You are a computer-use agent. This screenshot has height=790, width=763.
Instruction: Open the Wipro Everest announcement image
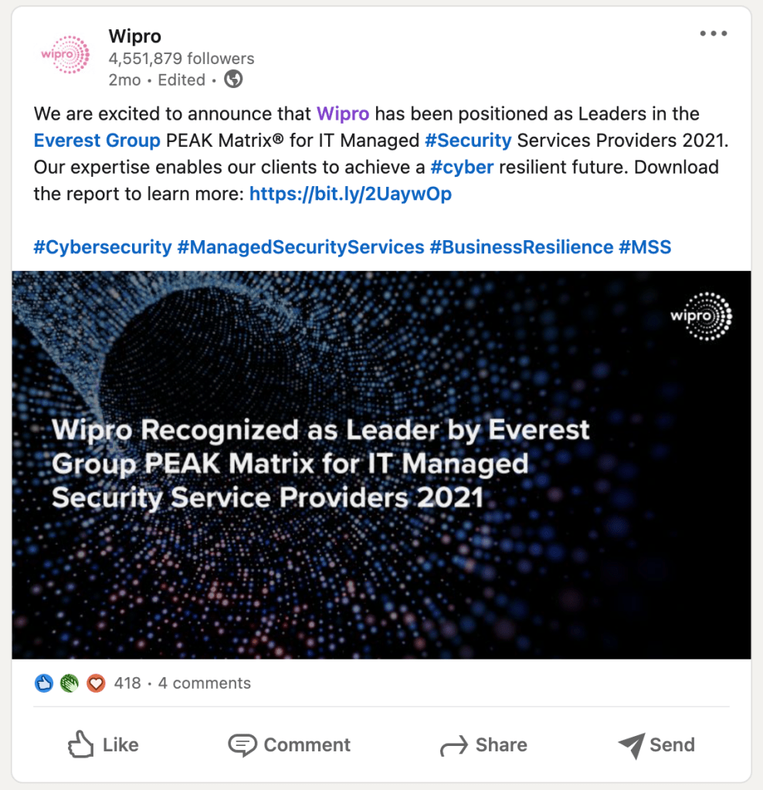tap(381, 464)
